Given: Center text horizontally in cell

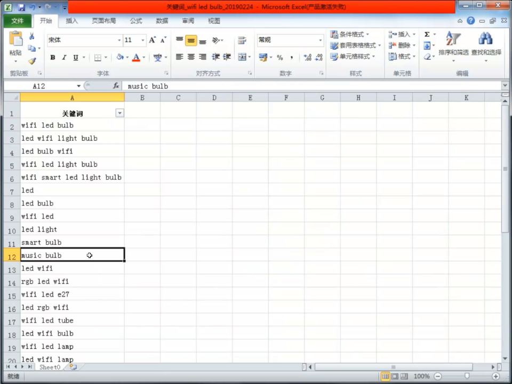Looking at the screenshot, I should coord(191,57).
